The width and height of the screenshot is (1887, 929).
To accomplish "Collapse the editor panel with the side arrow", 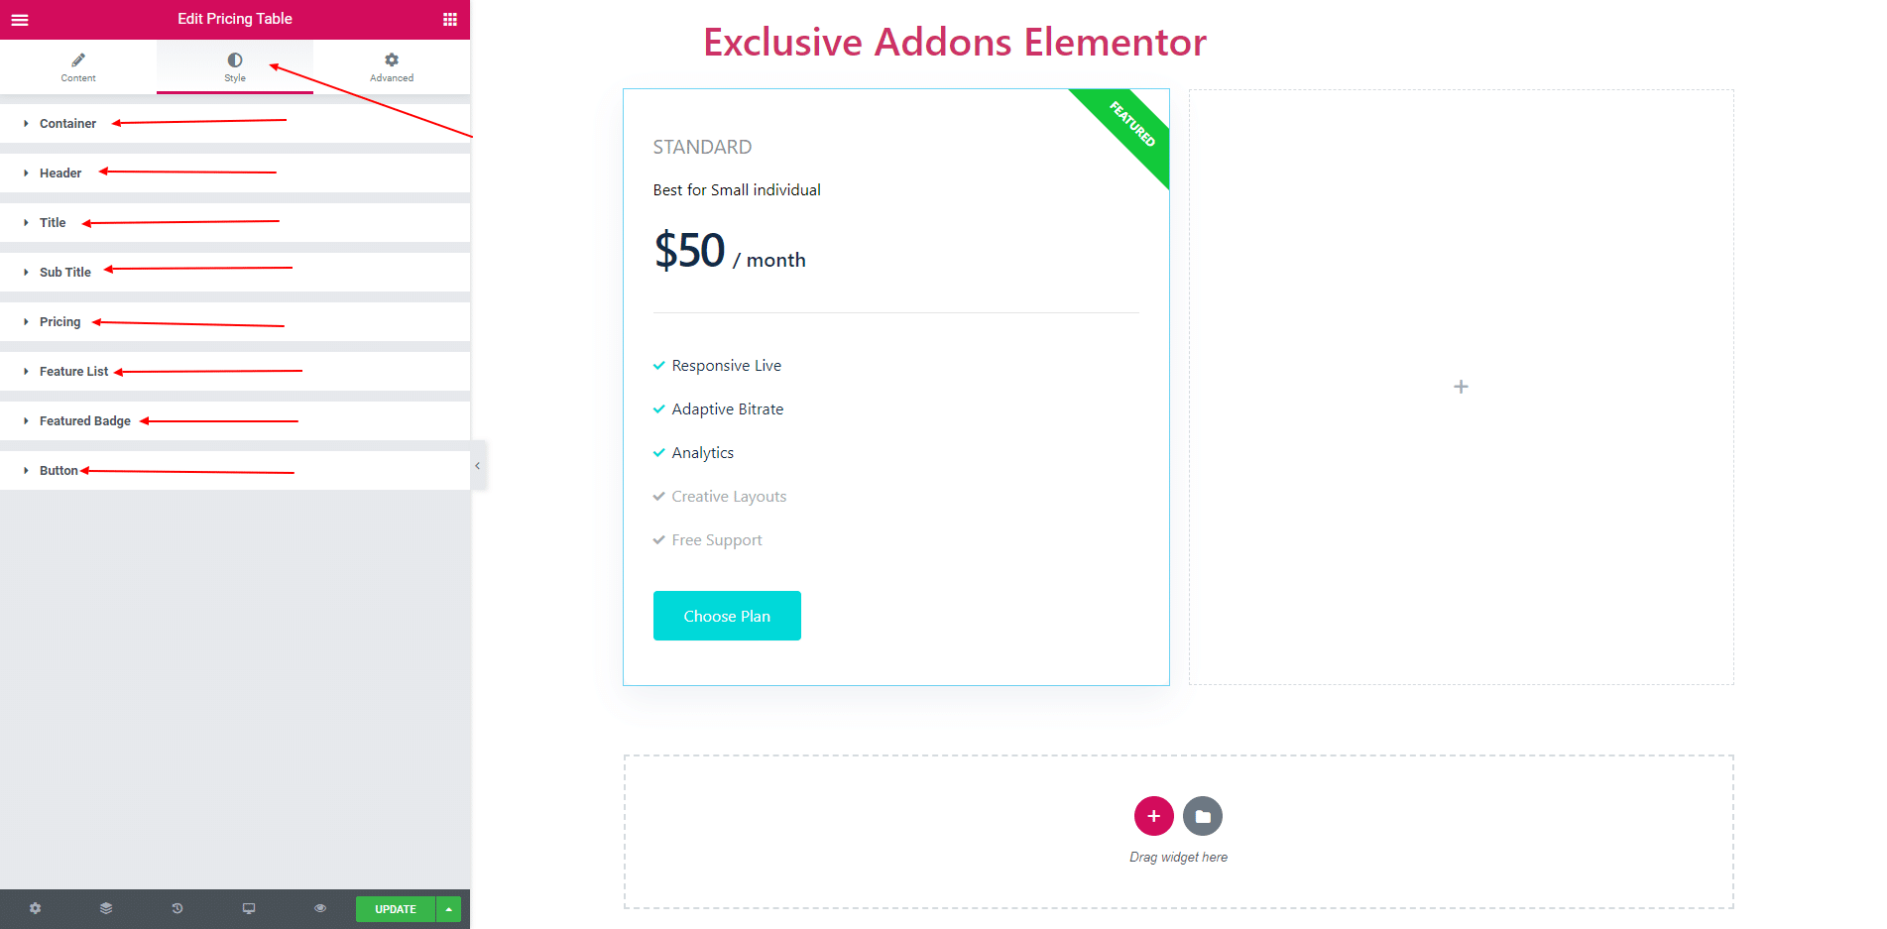I will click(x=478, y=465).
